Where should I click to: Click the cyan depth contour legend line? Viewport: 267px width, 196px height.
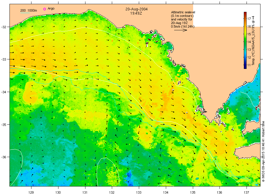(25, 13)
